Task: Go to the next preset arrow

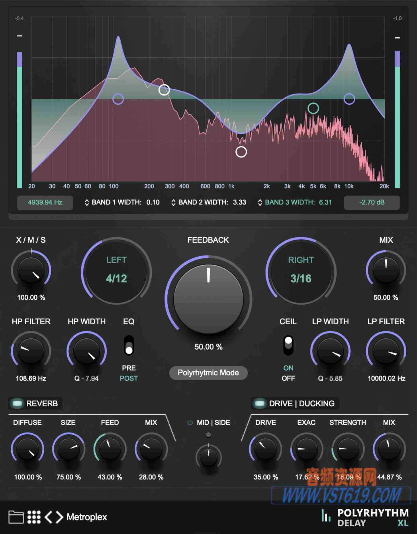Action: (x=60, y=517)
